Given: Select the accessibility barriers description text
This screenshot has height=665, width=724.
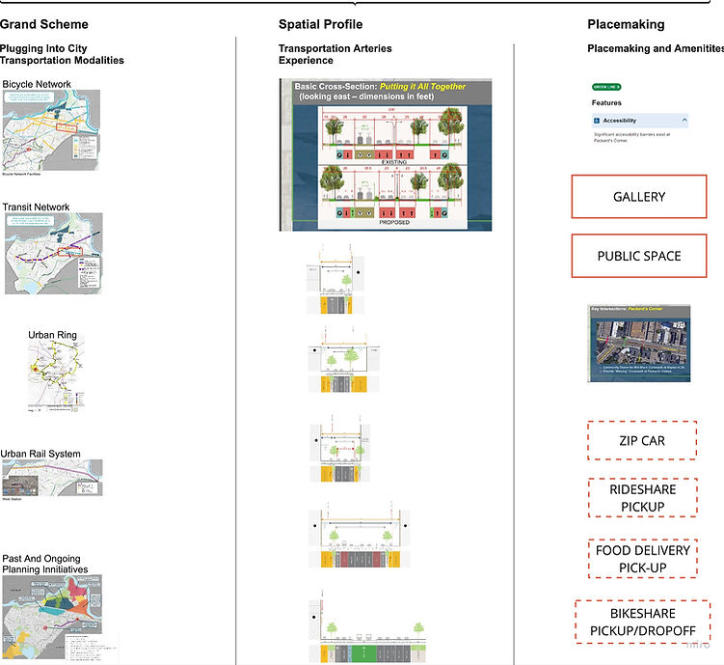Looking at the screenshot, I should [x=631, y=137].
